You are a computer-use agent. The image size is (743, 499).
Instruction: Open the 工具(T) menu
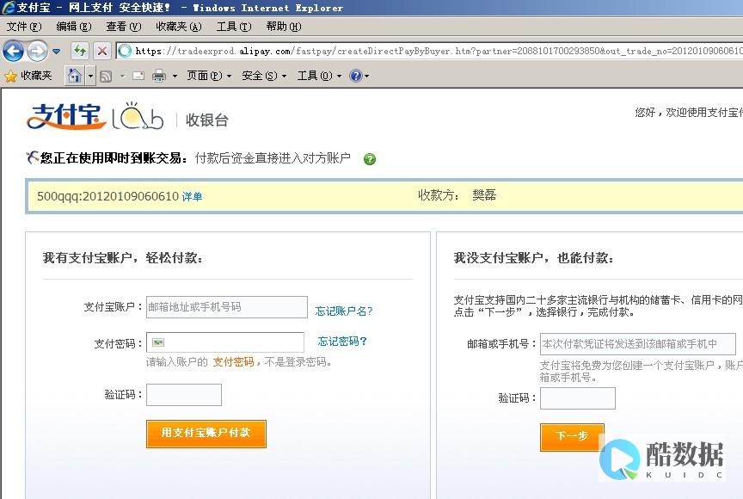pyautogui.click(x=234, y=27)
